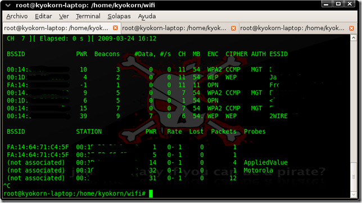Select the first terminal tab
Screen dimensions: 362x203
[x=61, y=28]
